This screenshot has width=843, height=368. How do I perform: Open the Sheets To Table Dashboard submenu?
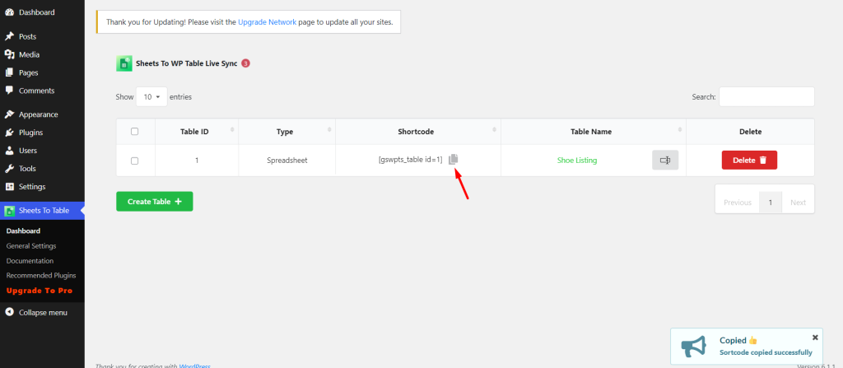point(23,231)
